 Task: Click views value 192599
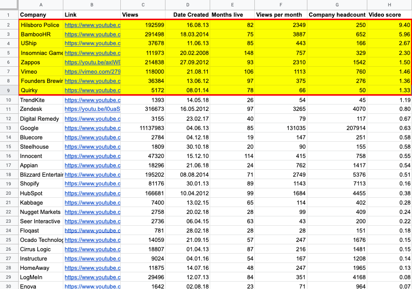[x=143, y=25]
